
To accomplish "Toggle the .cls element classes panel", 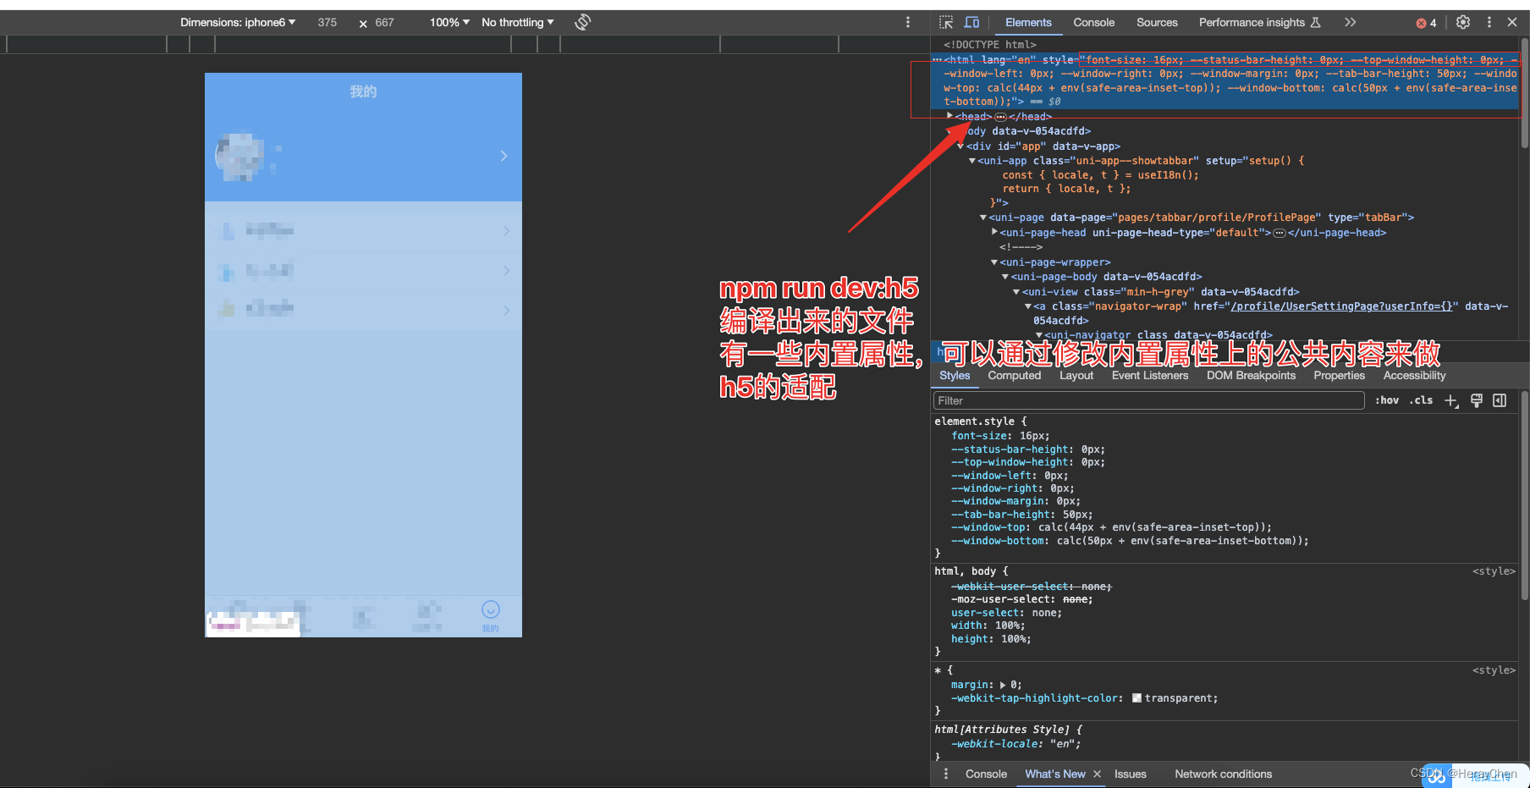I will coord(1421,401).
